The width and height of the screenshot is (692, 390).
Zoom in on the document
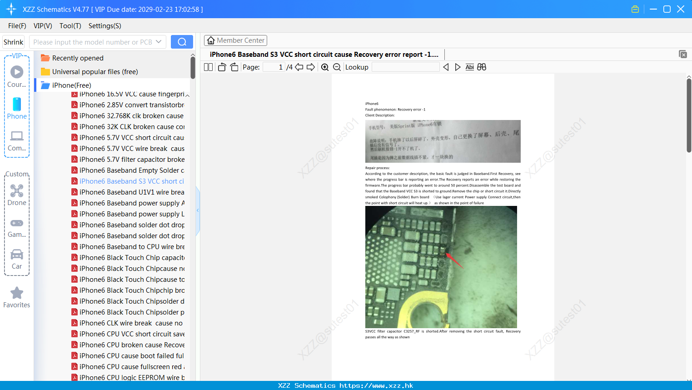tap(325, 67)
